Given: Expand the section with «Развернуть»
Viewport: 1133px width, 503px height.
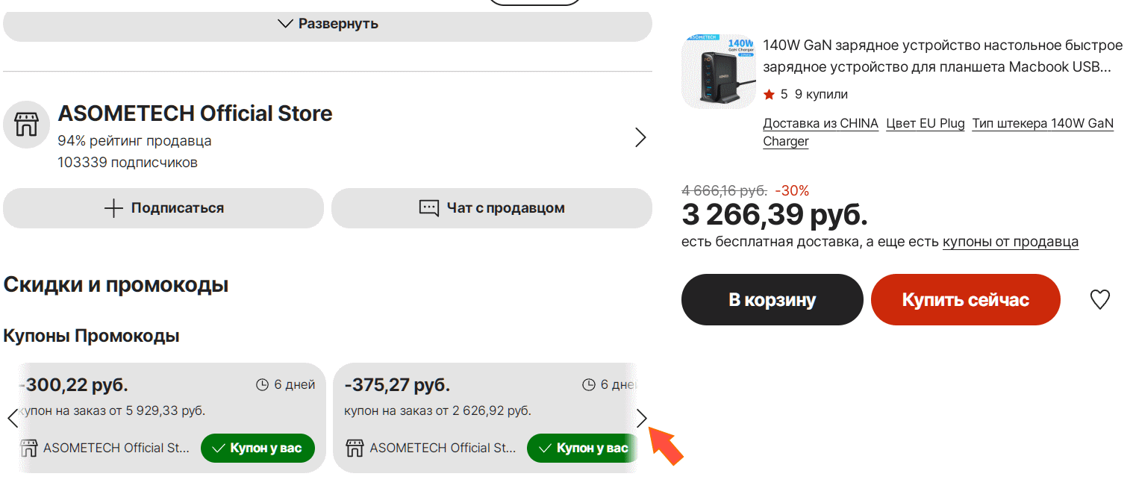Looking at the screenshot, I should [x=328, y=24].
